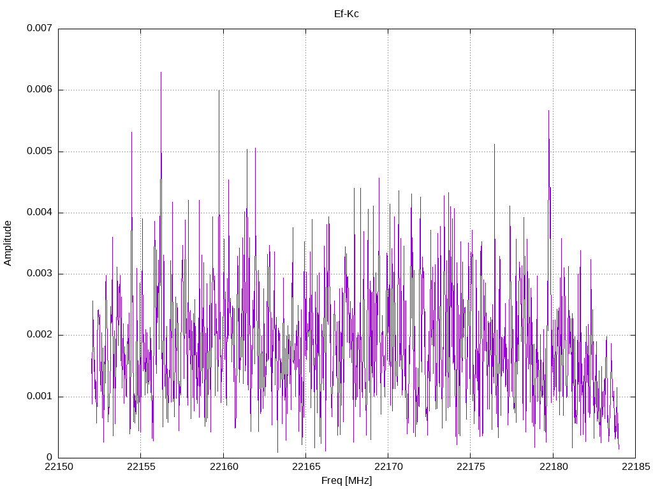Click x-axis tick label 22170

point(388,467)
